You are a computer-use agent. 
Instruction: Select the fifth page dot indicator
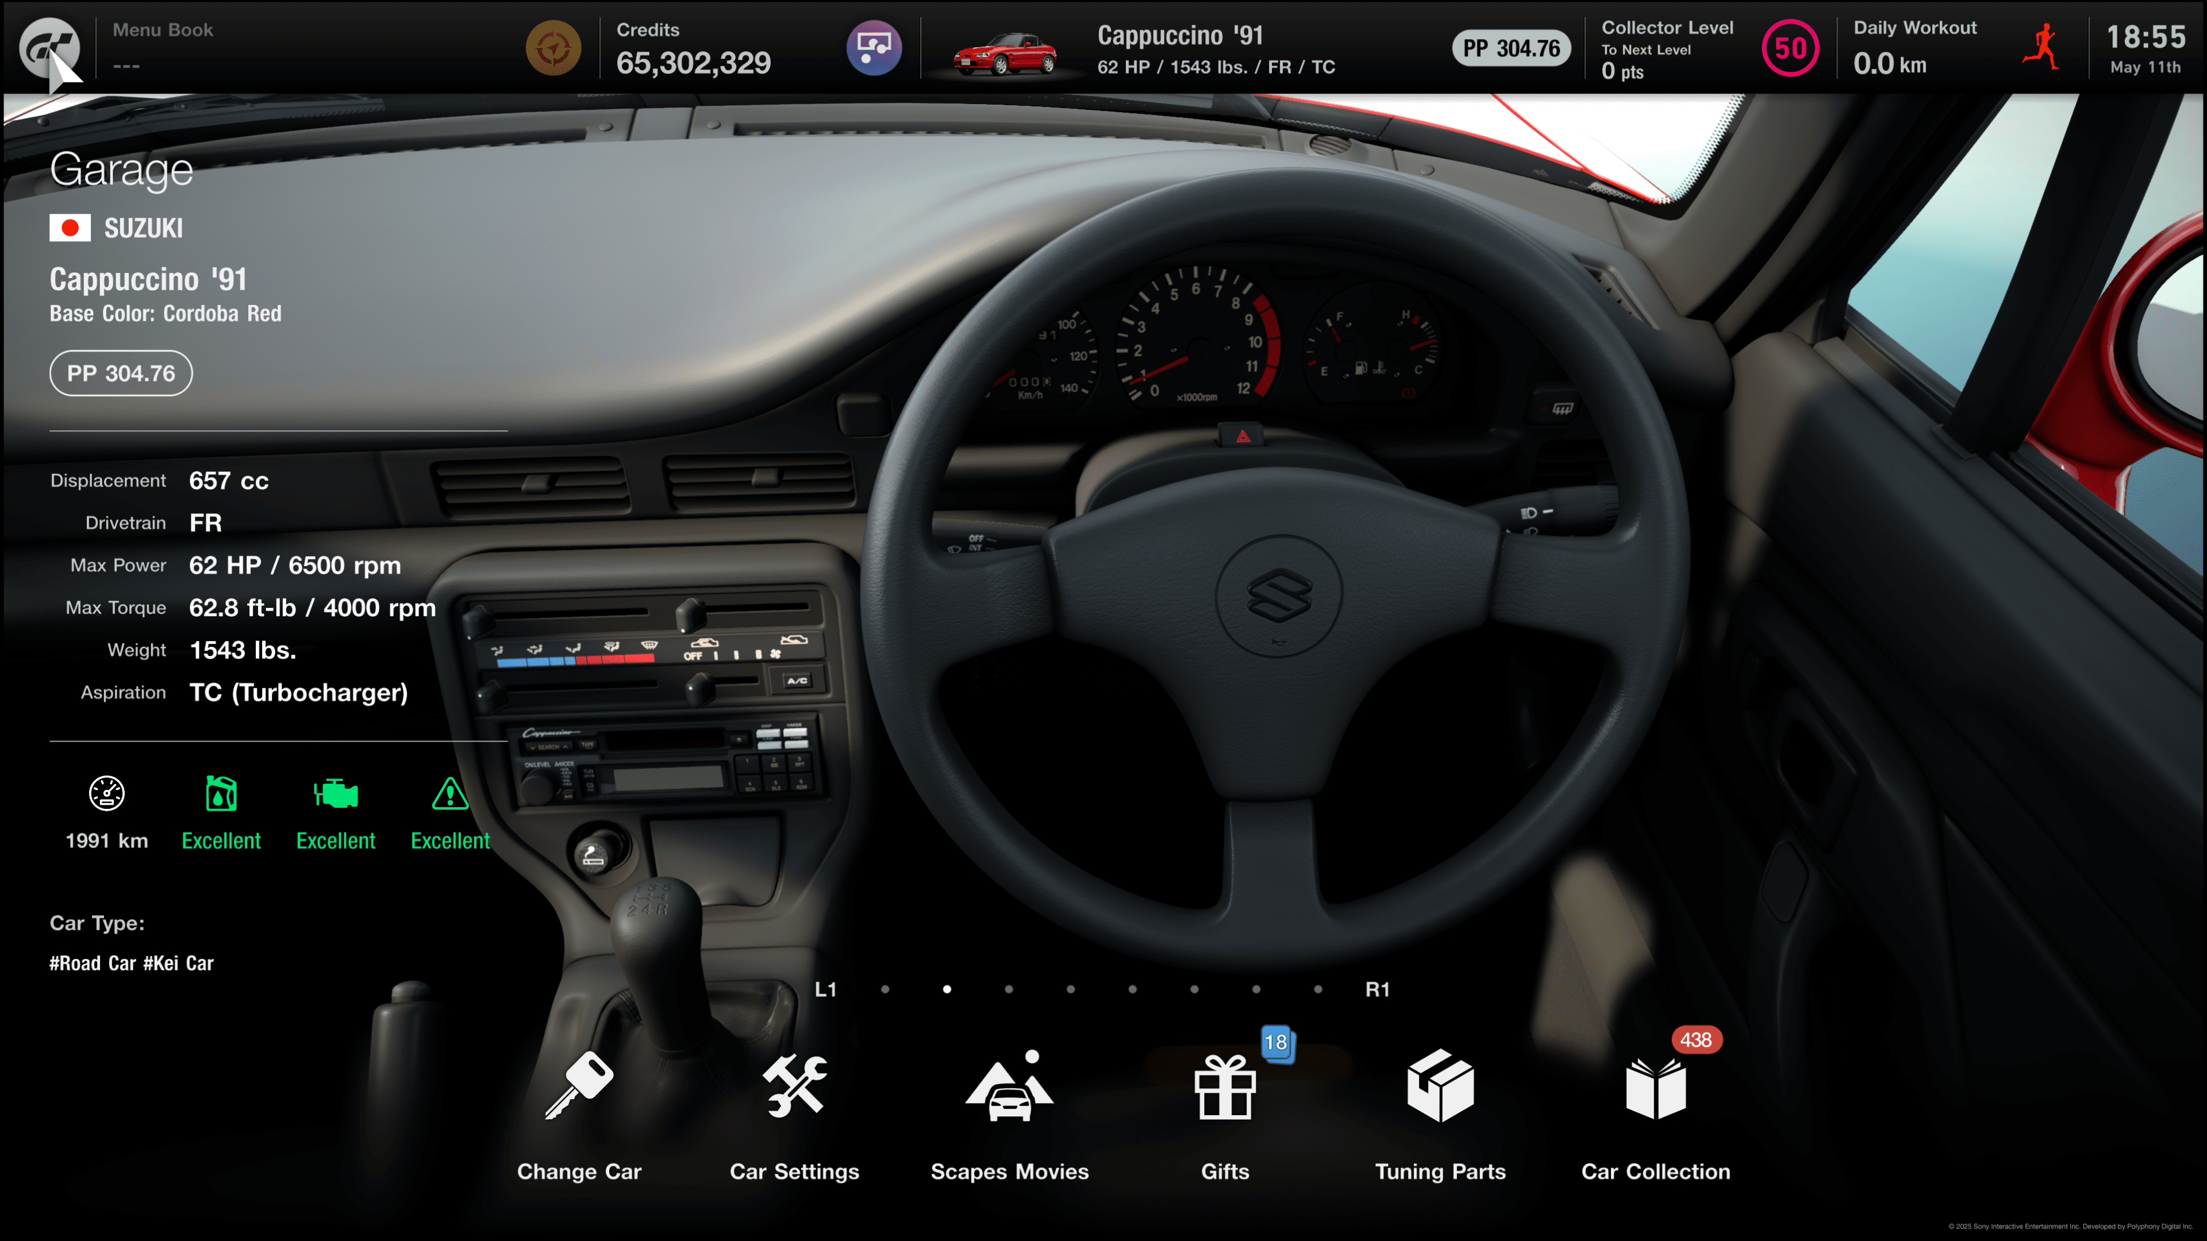(1133, 989)
